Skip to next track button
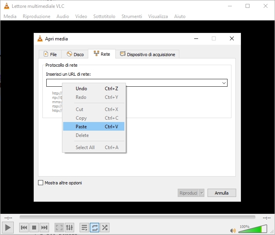 point(44,228)
